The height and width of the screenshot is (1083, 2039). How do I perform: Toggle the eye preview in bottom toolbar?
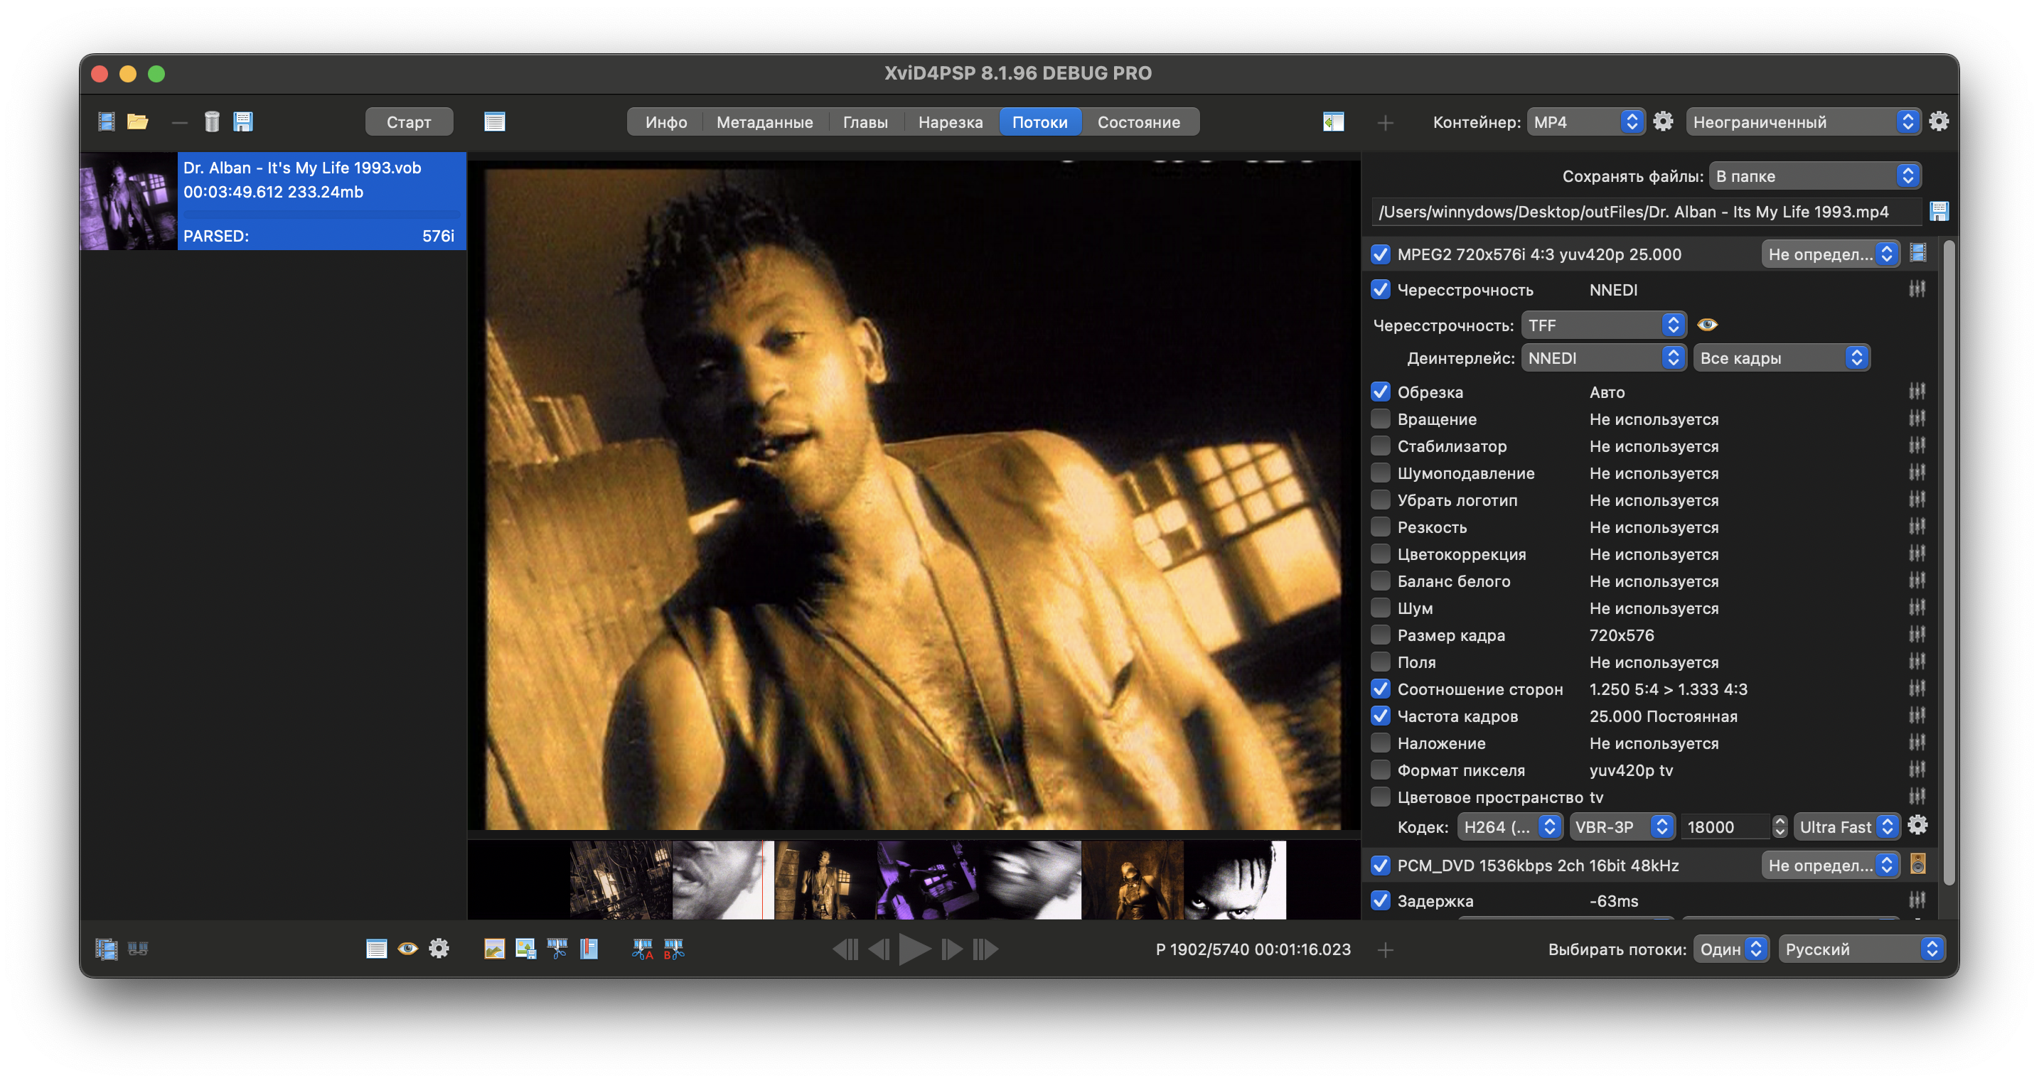[x=407, y=949]
